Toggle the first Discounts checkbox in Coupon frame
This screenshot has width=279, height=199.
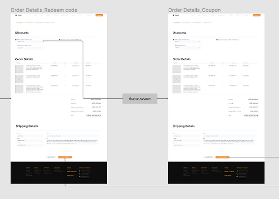[x=173, y=39]
